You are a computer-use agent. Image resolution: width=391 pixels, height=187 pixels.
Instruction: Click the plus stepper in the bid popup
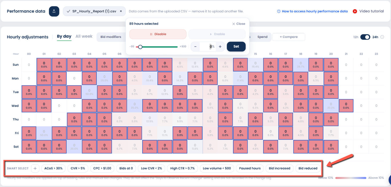(x=220, y=47)
